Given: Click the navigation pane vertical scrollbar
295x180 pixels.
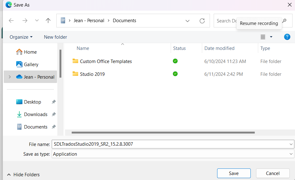Looking at the screenshot, I should point(60,64).
